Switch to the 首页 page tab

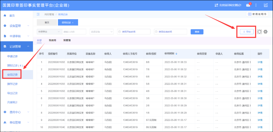tap(47, 23)
